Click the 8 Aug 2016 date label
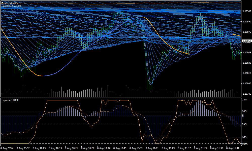The height and width of the screenshot is (151, 252). [7, 148]
